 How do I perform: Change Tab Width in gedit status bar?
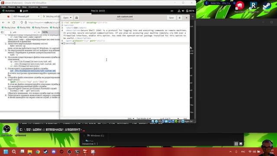click(x=144, y=118)
